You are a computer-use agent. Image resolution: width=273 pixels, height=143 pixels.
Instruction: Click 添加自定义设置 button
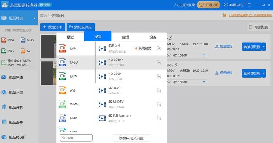pos(131,138)
